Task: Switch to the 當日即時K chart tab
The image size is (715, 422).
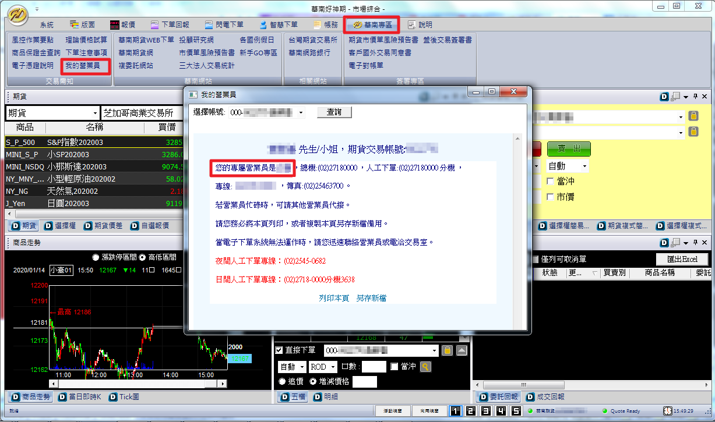Action: 79,397
